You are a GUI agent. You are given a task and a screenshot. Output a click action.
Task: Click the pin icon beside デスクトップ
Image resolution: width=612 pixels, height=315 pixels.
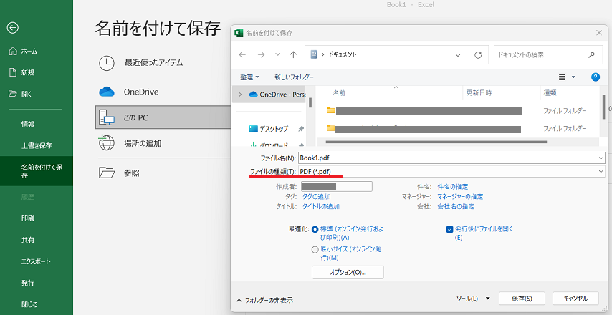coord(300,129)
